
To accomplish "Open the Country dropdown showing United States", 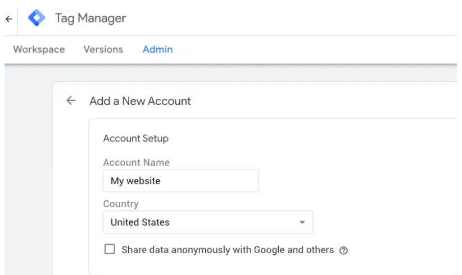I will (x=208, y=222).
